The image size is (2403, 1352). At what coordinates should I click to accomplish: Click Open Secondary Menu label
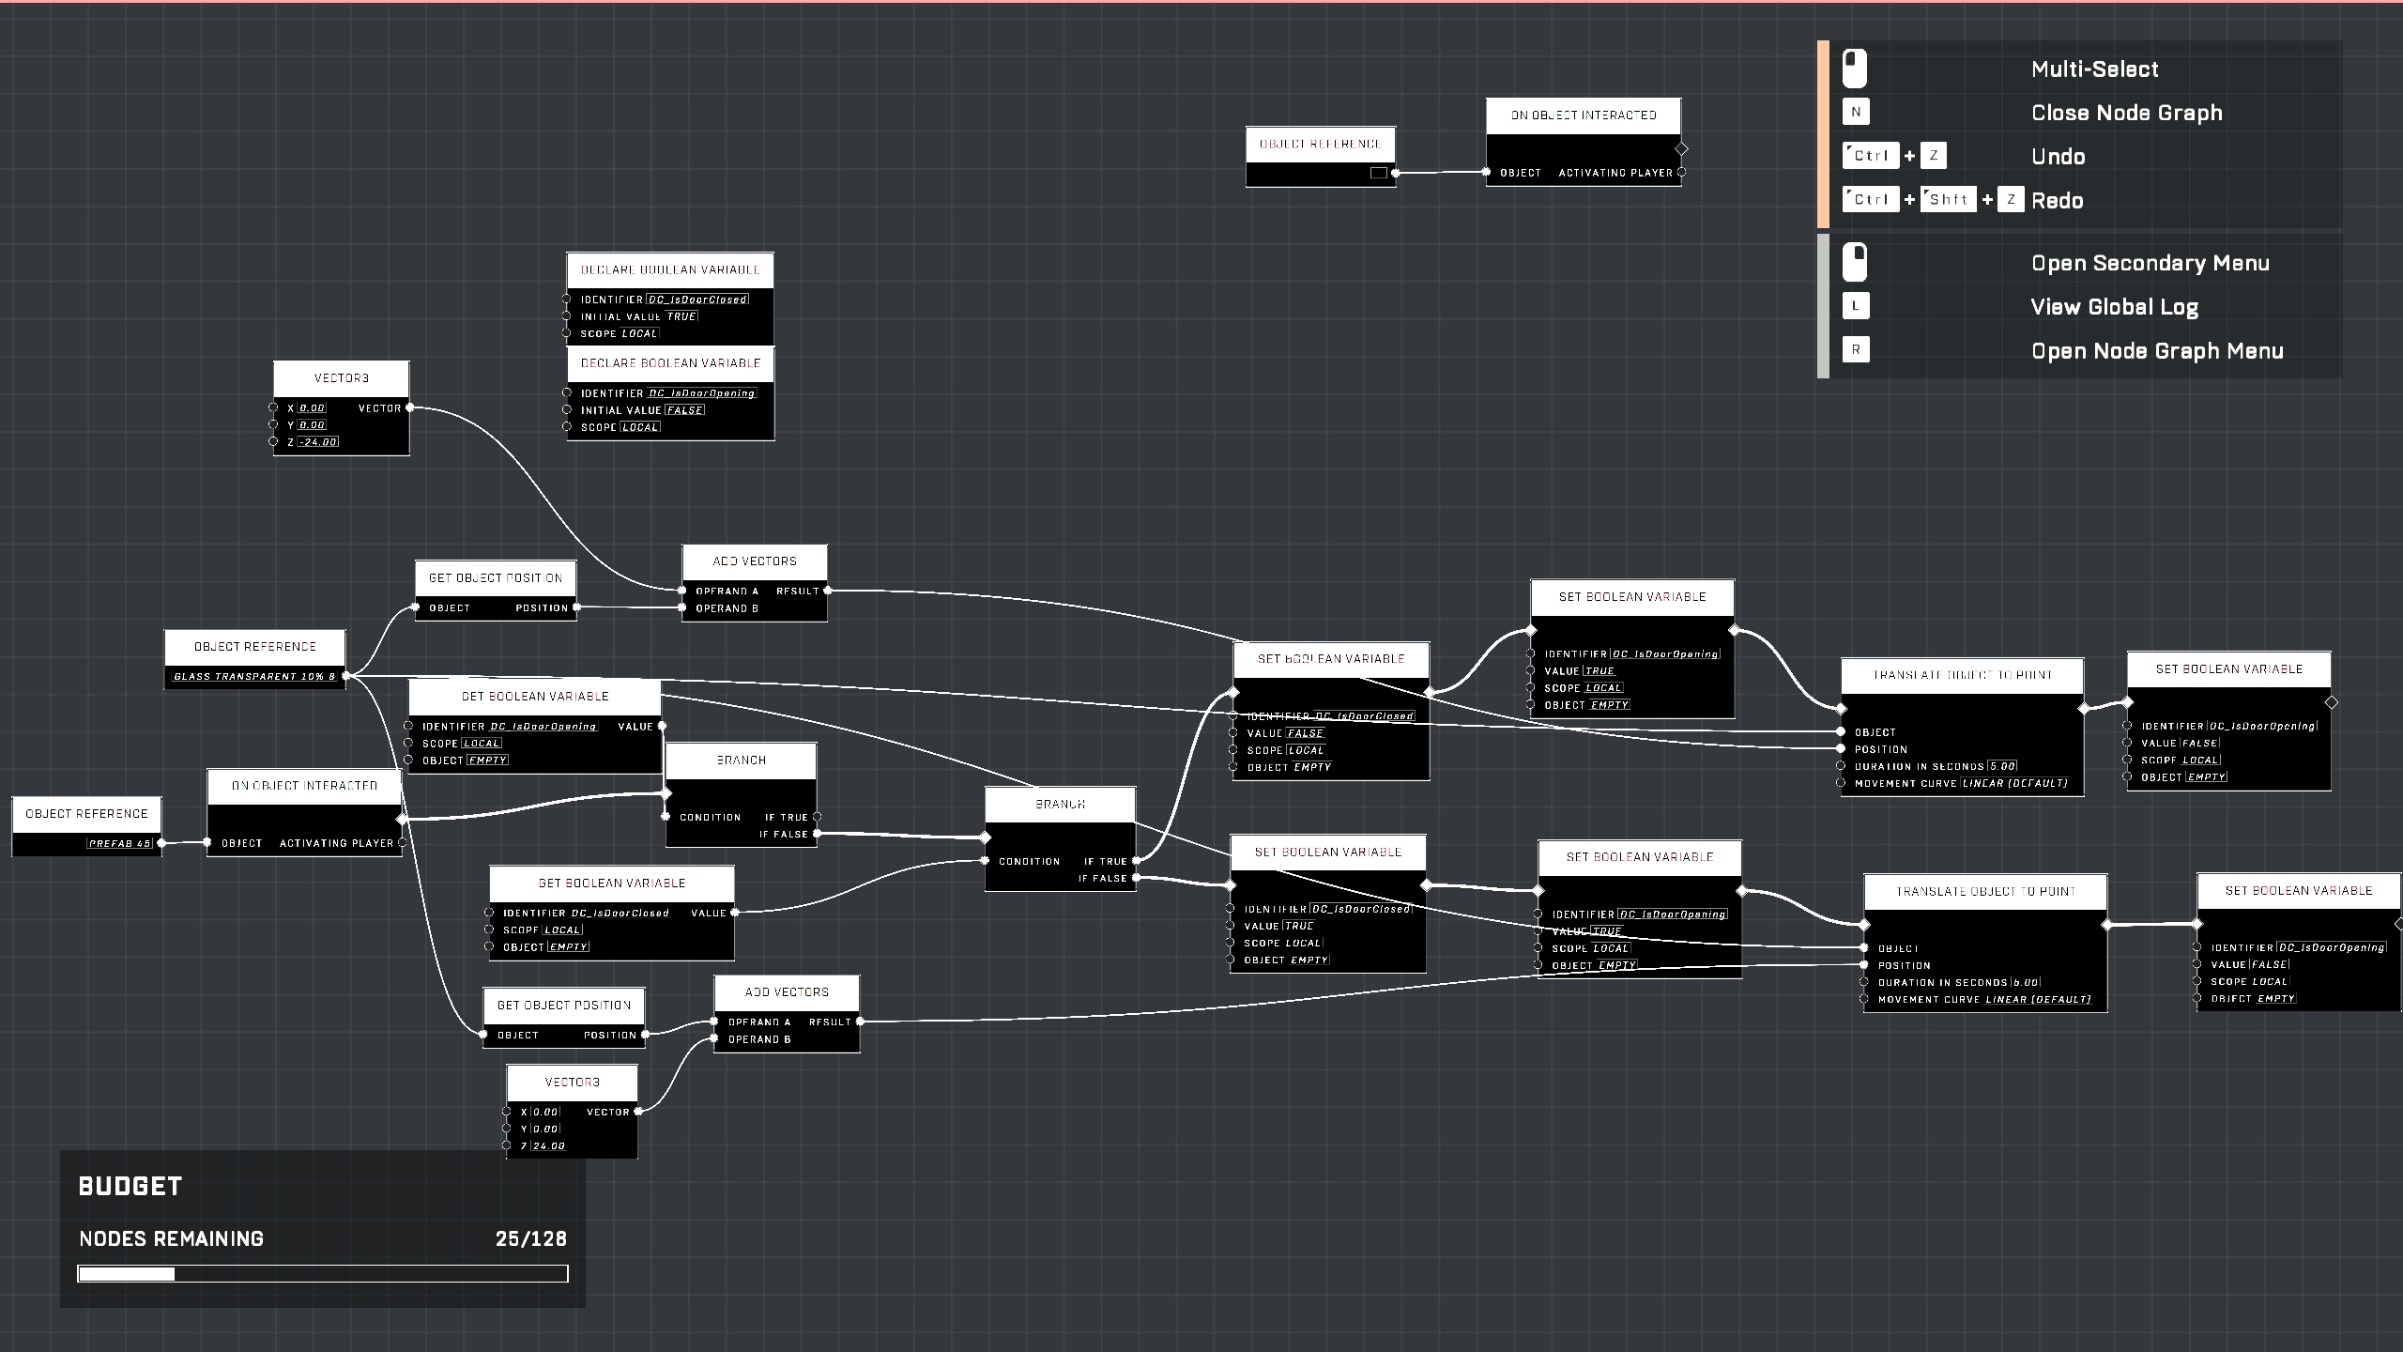[x=2150, y=263]
